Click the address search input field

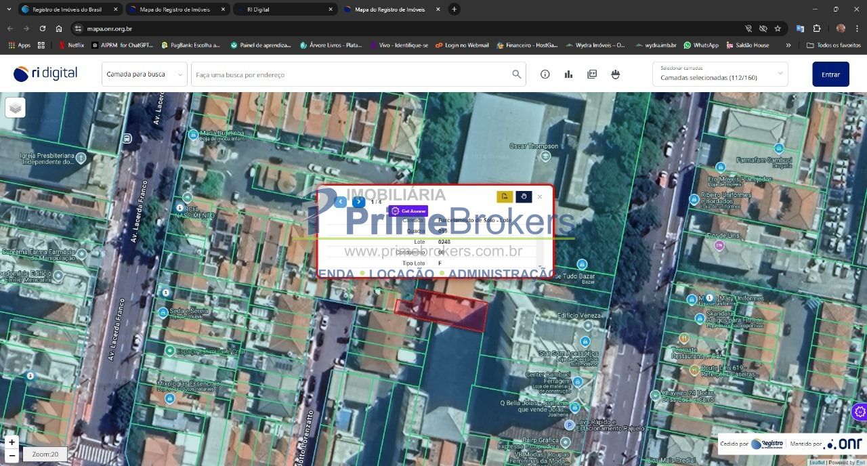[351, 75]
